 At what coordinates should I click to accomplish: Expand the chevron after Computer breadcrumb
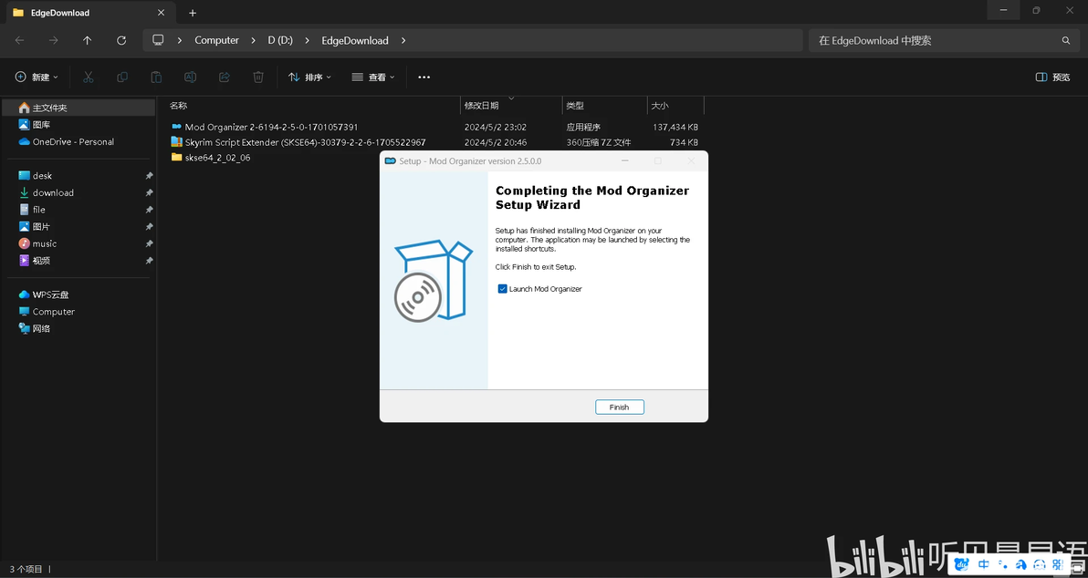(253, 40)
